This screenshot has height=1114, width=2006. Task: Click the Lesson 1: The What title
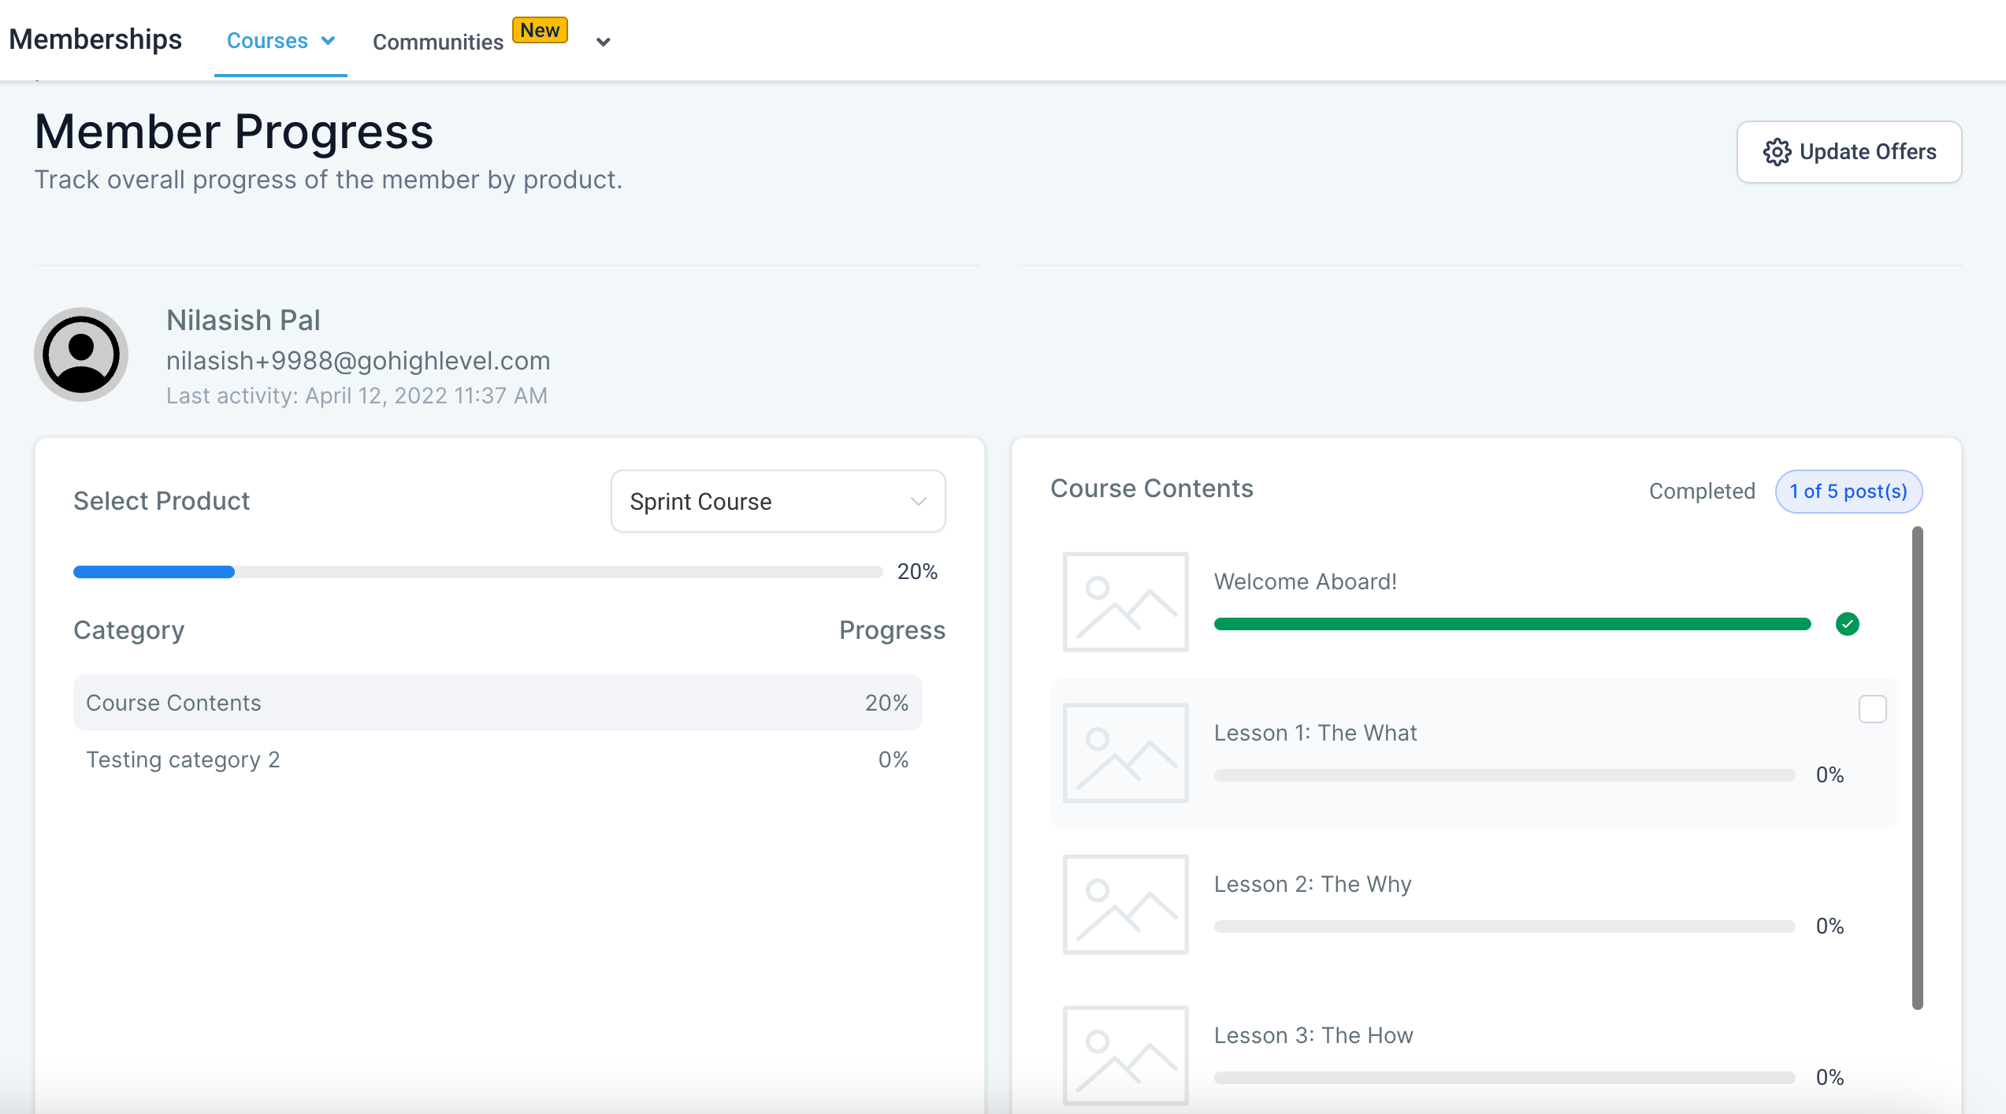coord(1315,733)
